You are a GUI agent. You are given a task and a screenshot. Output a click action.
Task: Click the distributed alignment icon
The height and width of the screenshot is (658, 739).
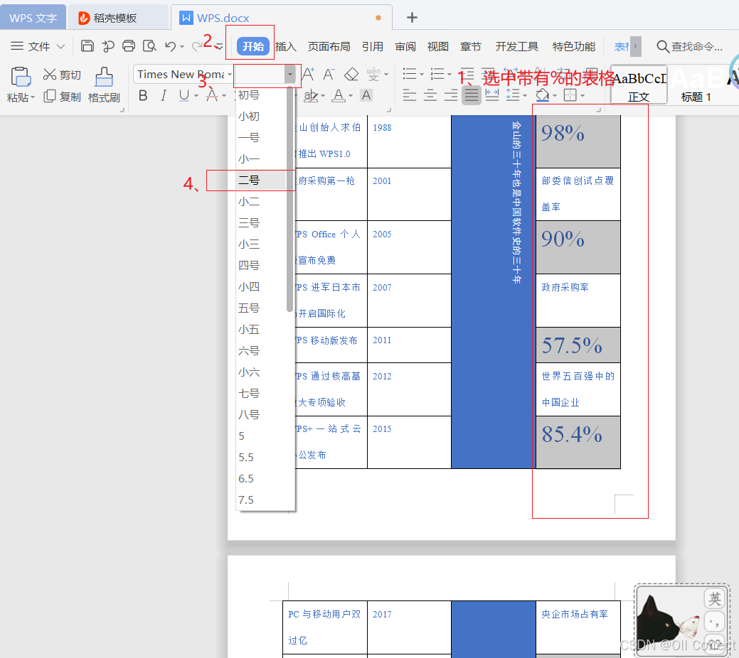click(492, 95)
